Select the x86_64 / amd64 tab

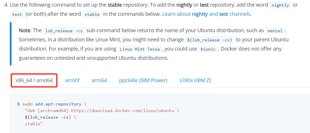(34, 80)
